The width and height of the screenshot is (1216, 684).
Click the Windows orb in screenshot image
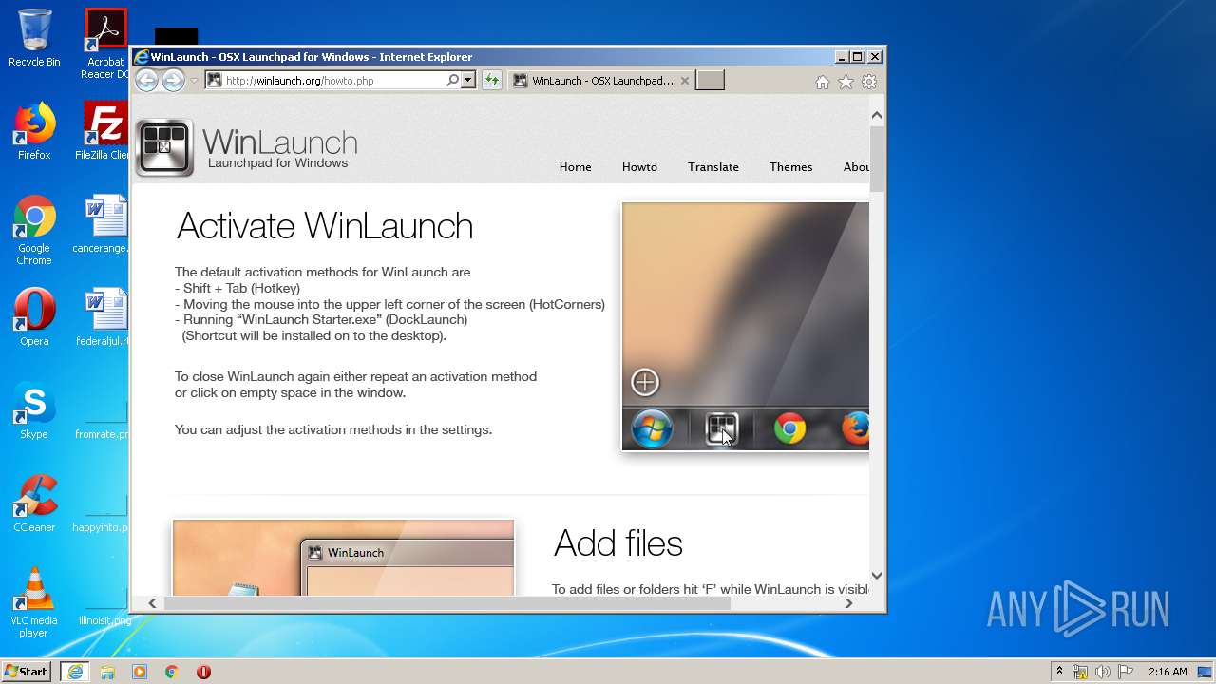[652, 429]
